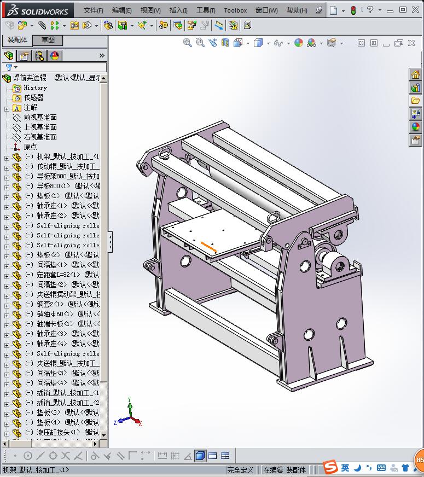Start a New Motion Study
The height and width of the screenshot is (477, 424).
[x=164, y=26]
